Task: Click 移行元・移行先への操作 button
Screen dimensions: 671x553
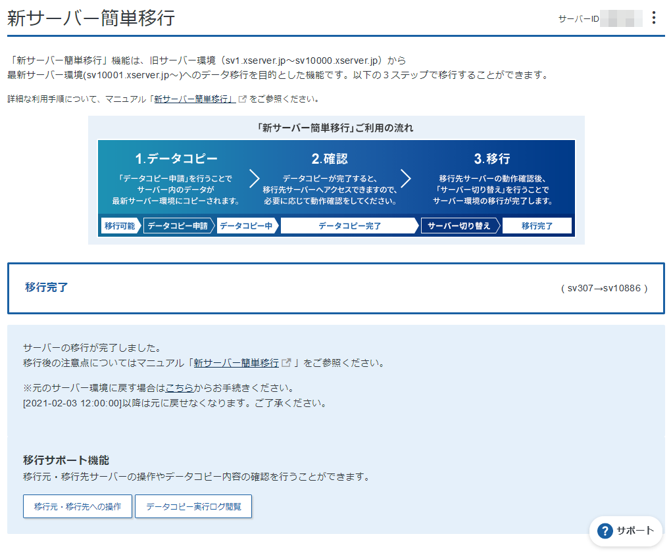Action: point(78,506)
